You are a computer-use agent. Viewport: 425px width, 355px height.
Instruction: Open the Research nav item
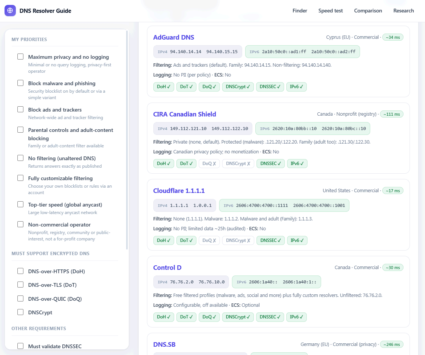click(403, 11)
